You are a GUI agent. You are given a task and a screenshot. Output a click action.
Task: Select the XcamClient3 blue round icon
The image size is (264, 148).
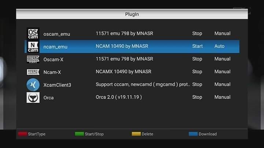click(x=33, y=84)
